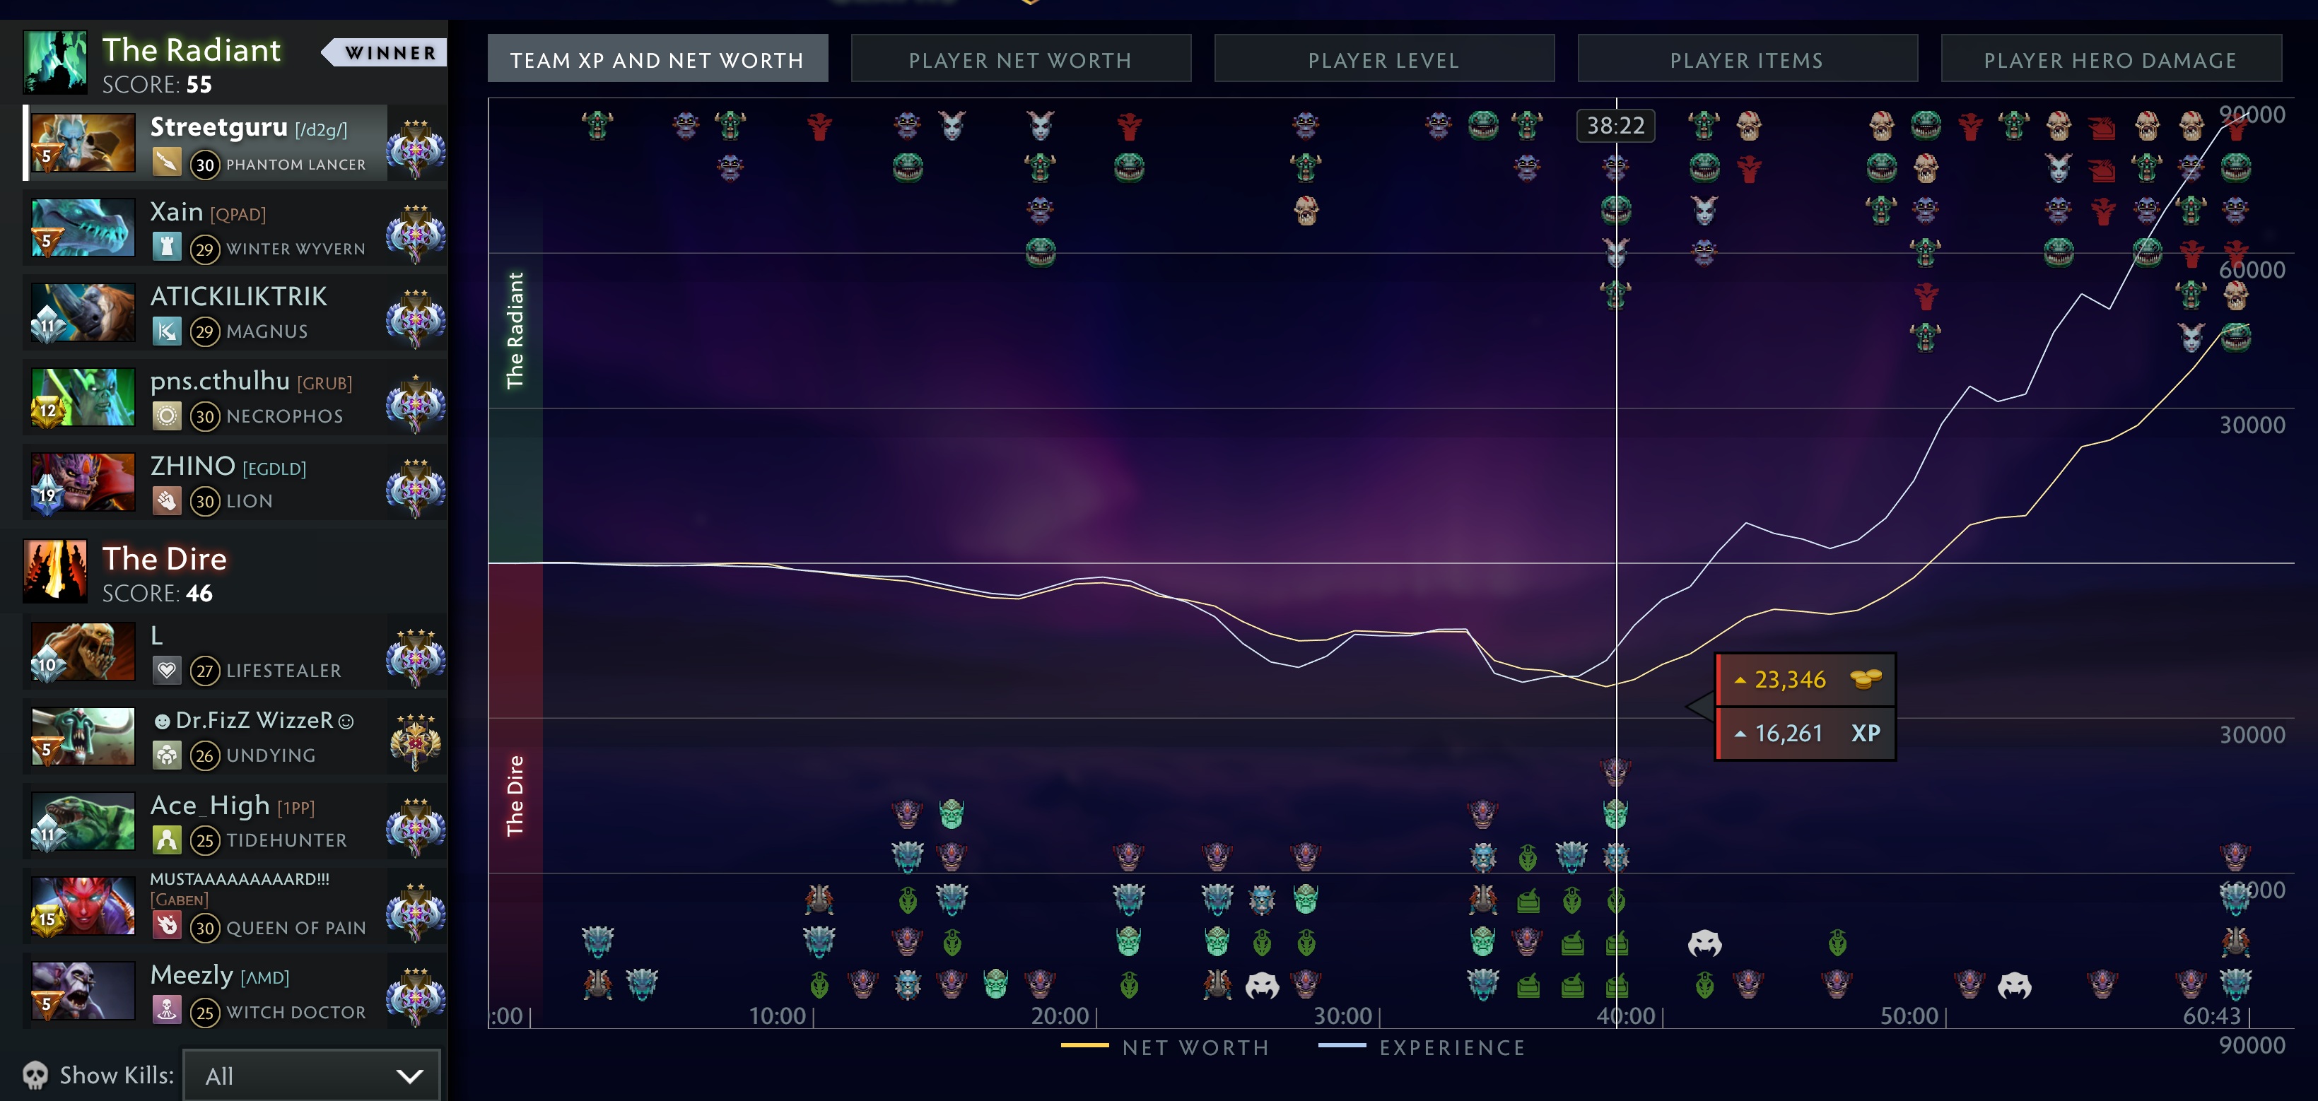Click Tidehunter hero portrait
The height and width of the screenshot is (1101, 2318).
click(x=83, y=821)
